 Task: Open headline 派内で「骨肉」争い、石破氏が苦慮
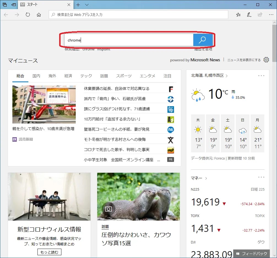[x=115, y=99]
